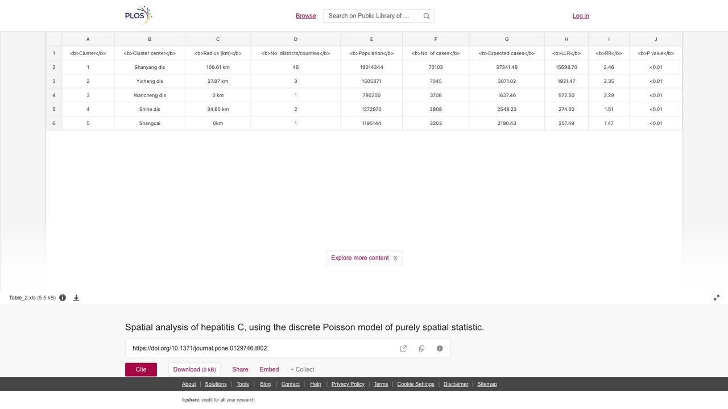
Task: Click the + Collect option
Action: (302, 369)
